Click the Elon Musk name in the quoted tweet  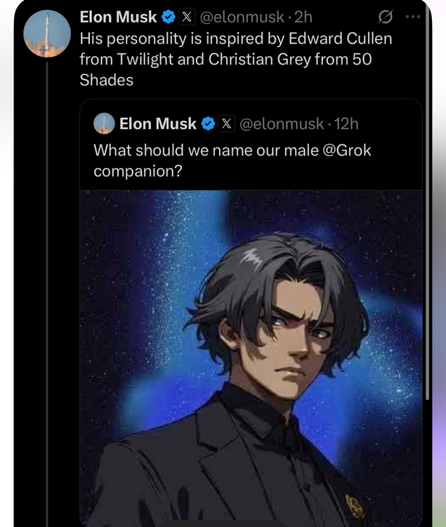pyautogui.click(x=158, y=124)
